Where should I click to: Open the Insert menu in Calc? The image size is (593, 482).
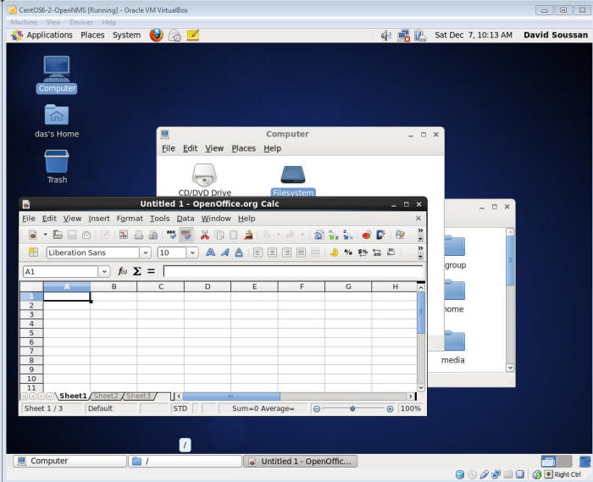tap(99, 219)
